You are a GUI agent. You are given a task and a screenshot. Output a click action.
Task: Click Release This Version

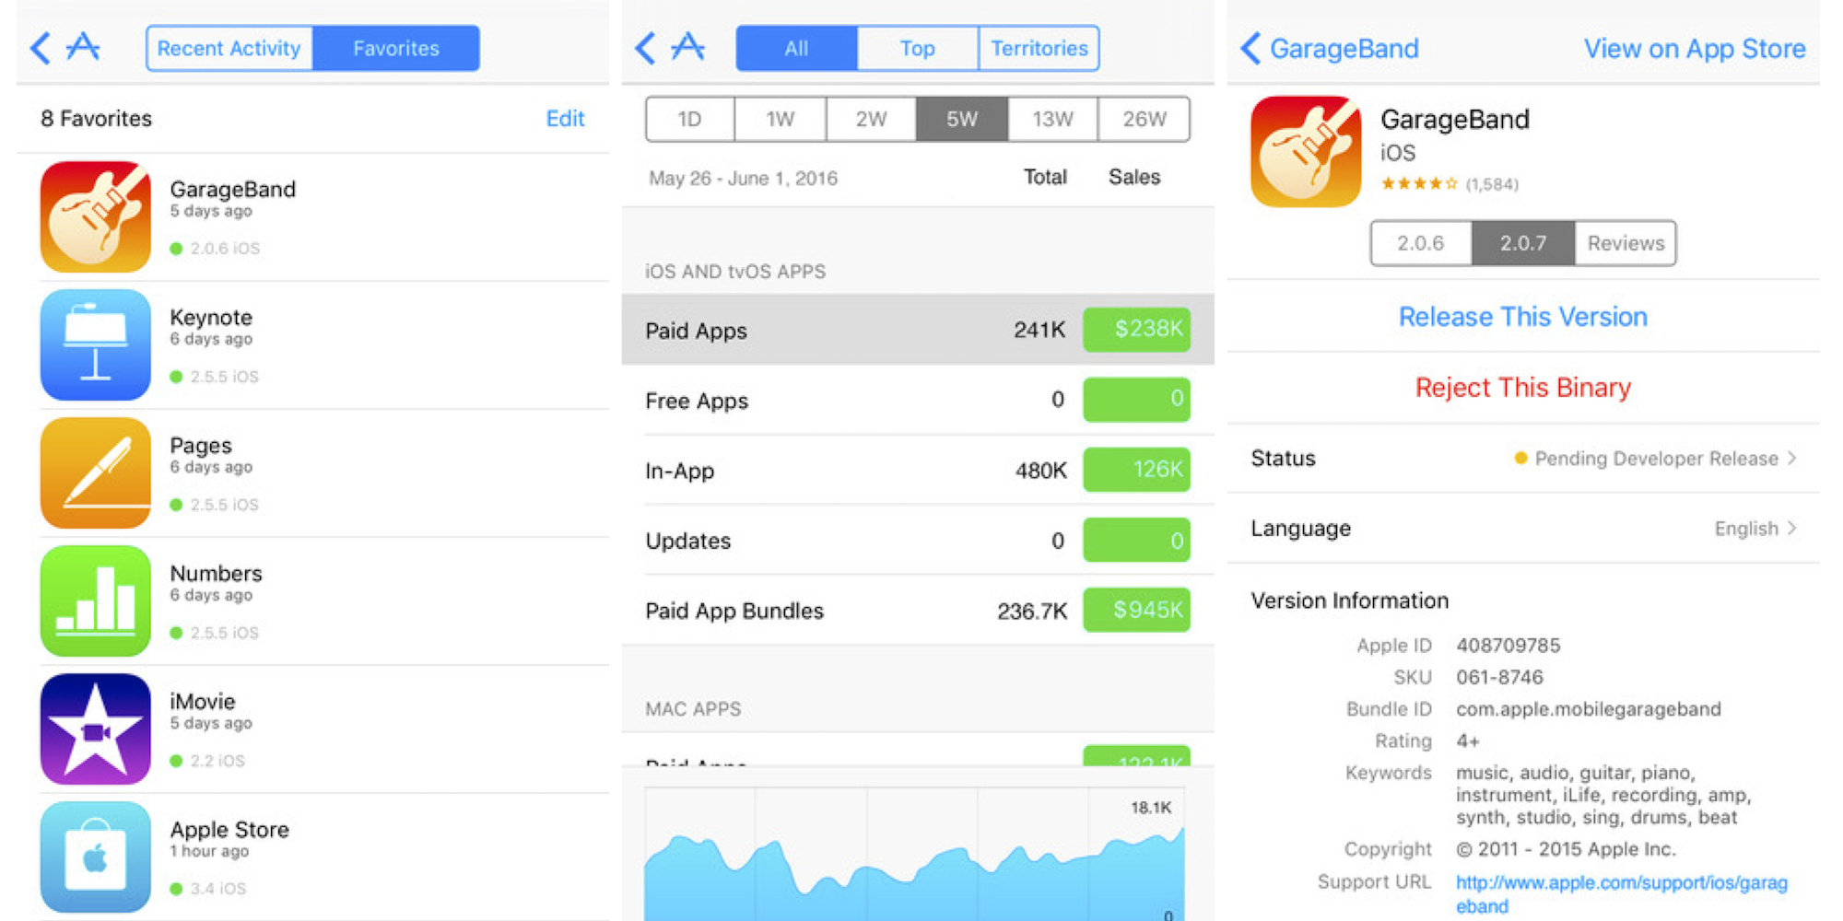(1522, 317)
